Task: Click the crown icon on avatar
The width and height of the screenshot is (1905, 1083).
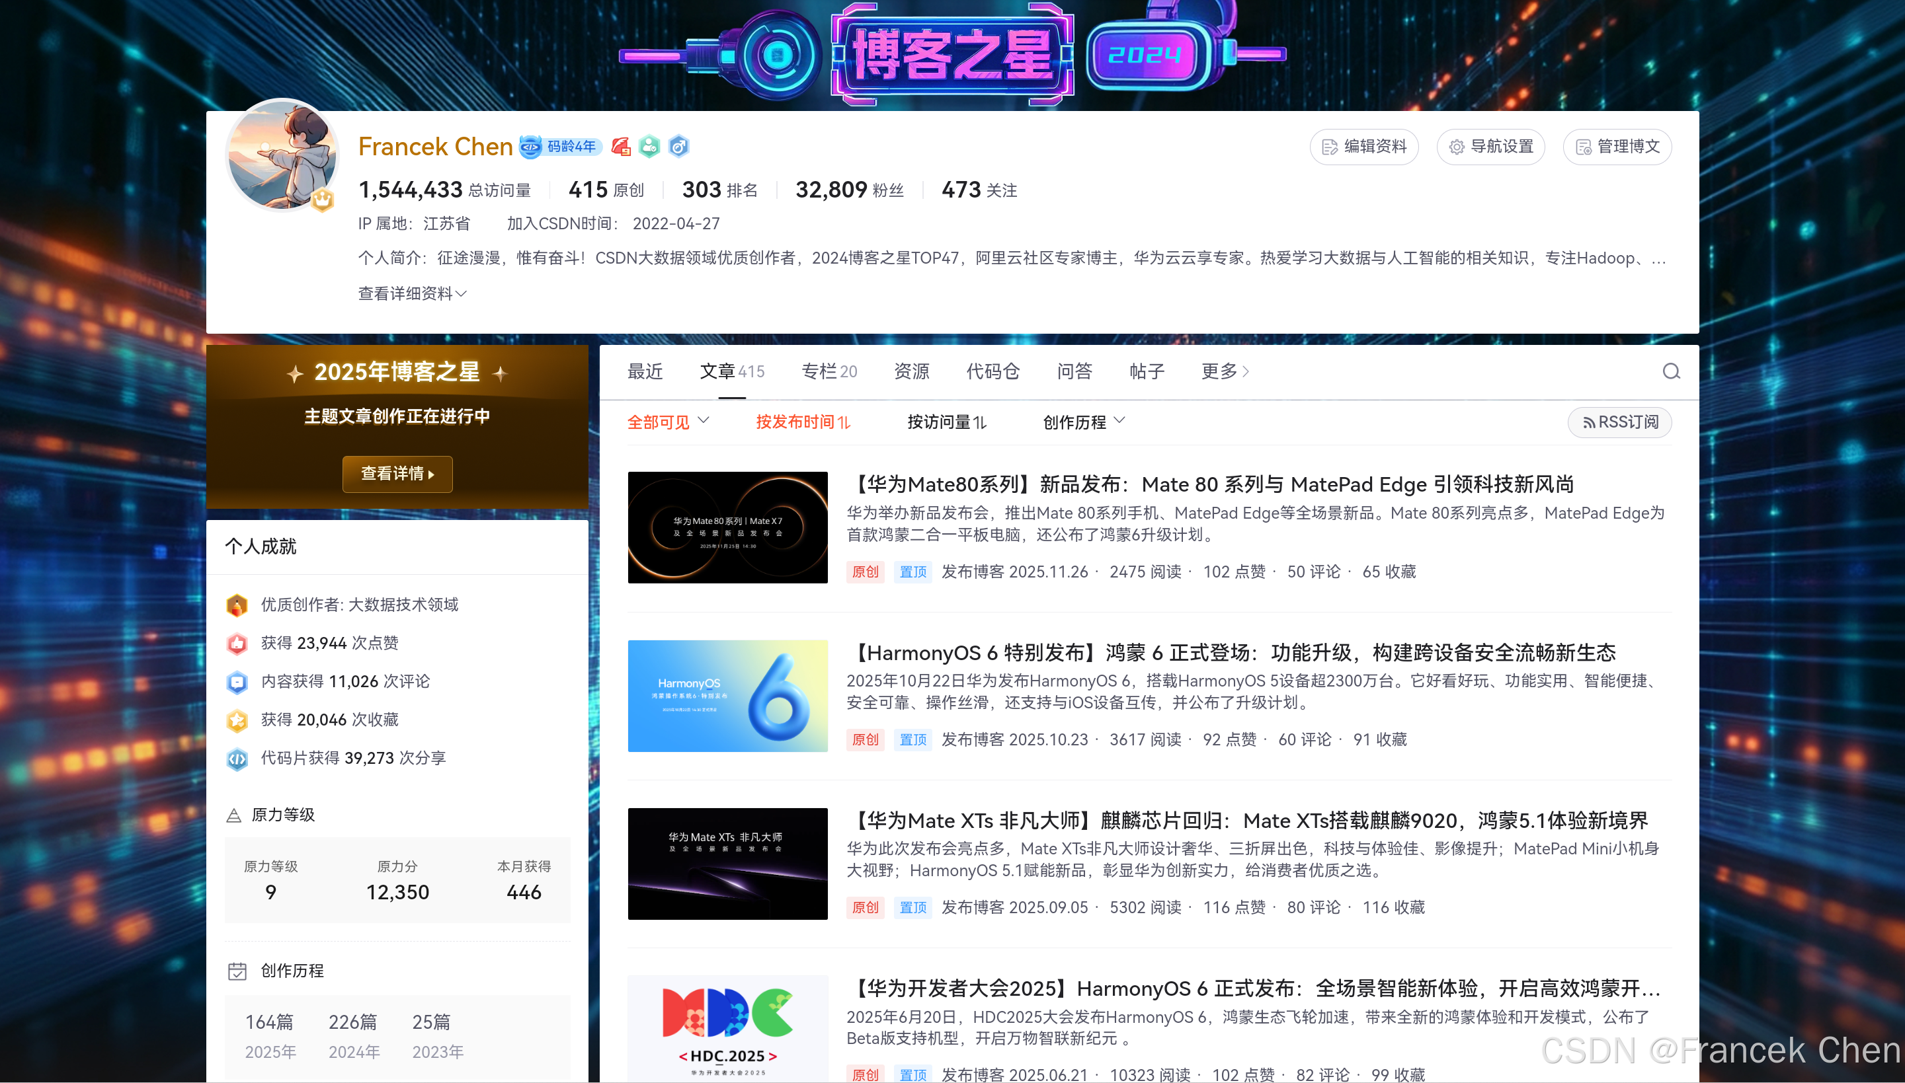Action: tap(322, 200)
